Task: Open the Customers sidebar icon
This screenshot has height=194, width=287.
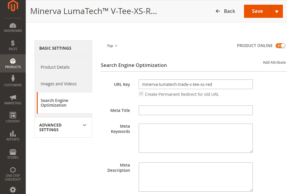Action: pos(13,79)
